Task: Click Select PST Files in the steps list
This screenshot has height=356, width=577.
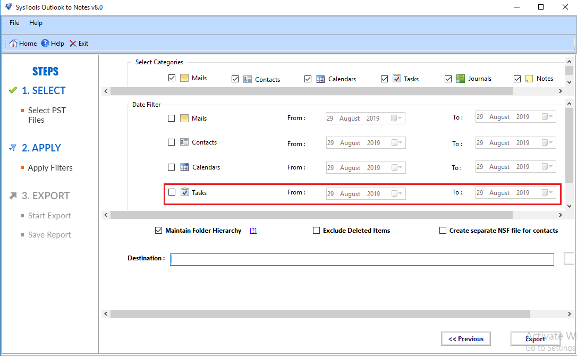Action: [47, 115]
